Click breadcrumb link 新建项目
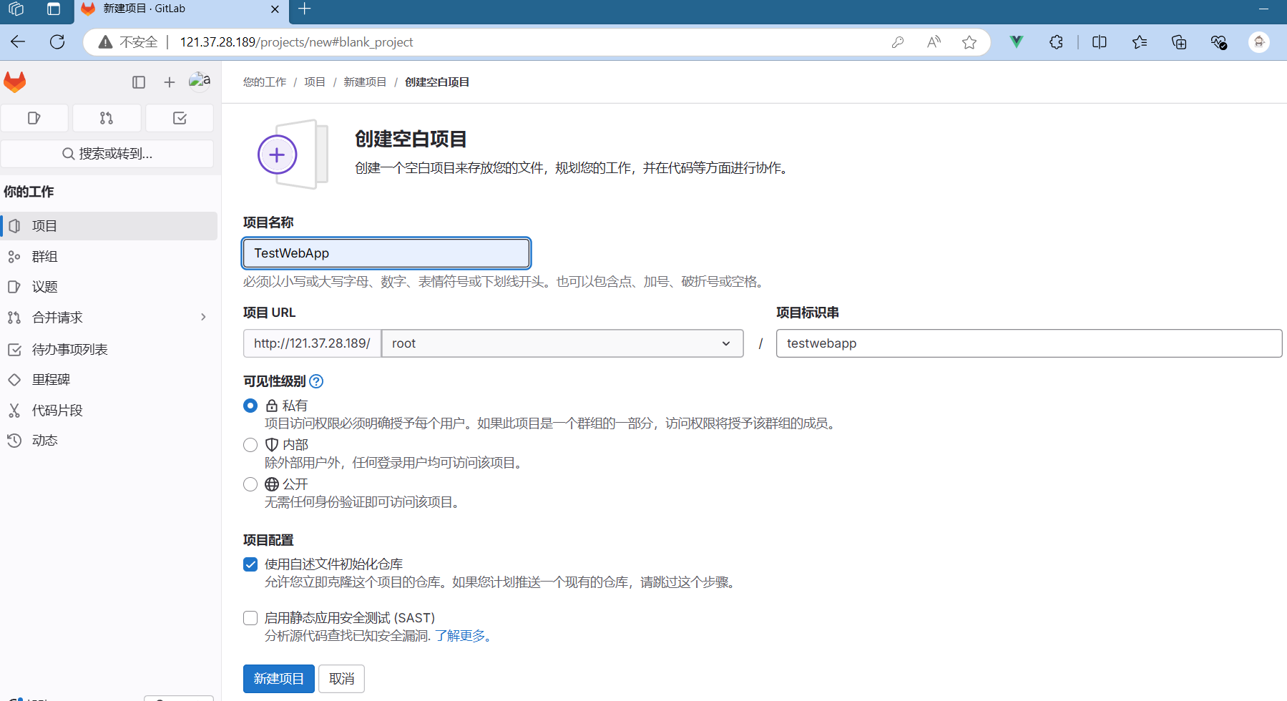The height and width of the screenshot is (701, 1287). [x=365, y=82]
